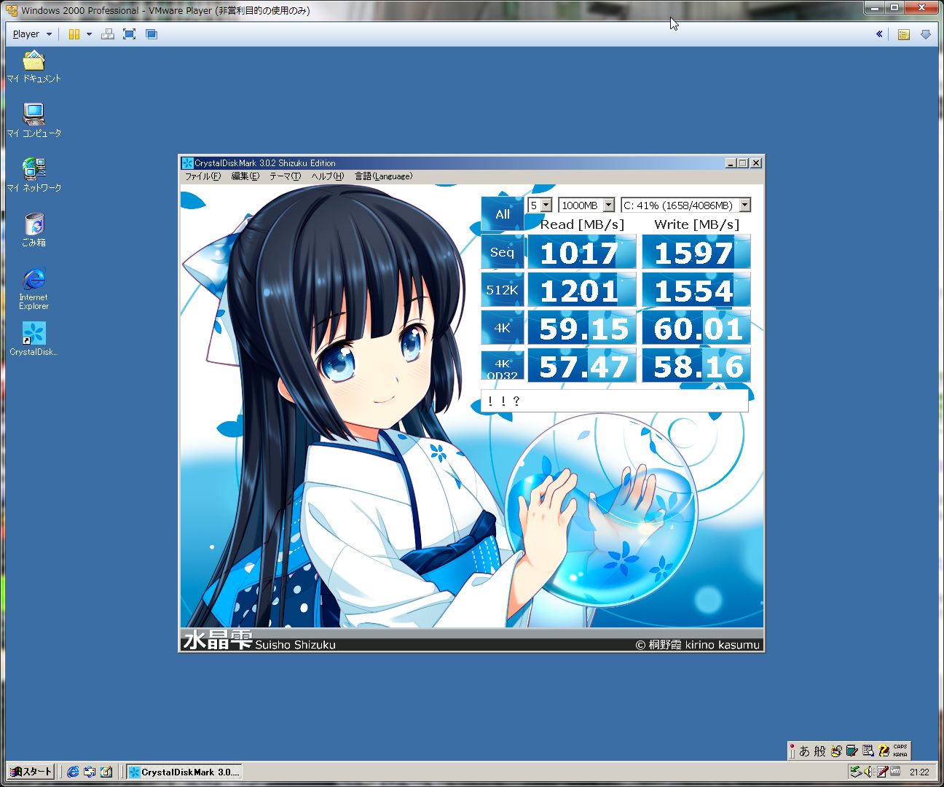
Task: Send Ctrl+Alt+Del via VMware toolbar icon
Action: (108, 34)
